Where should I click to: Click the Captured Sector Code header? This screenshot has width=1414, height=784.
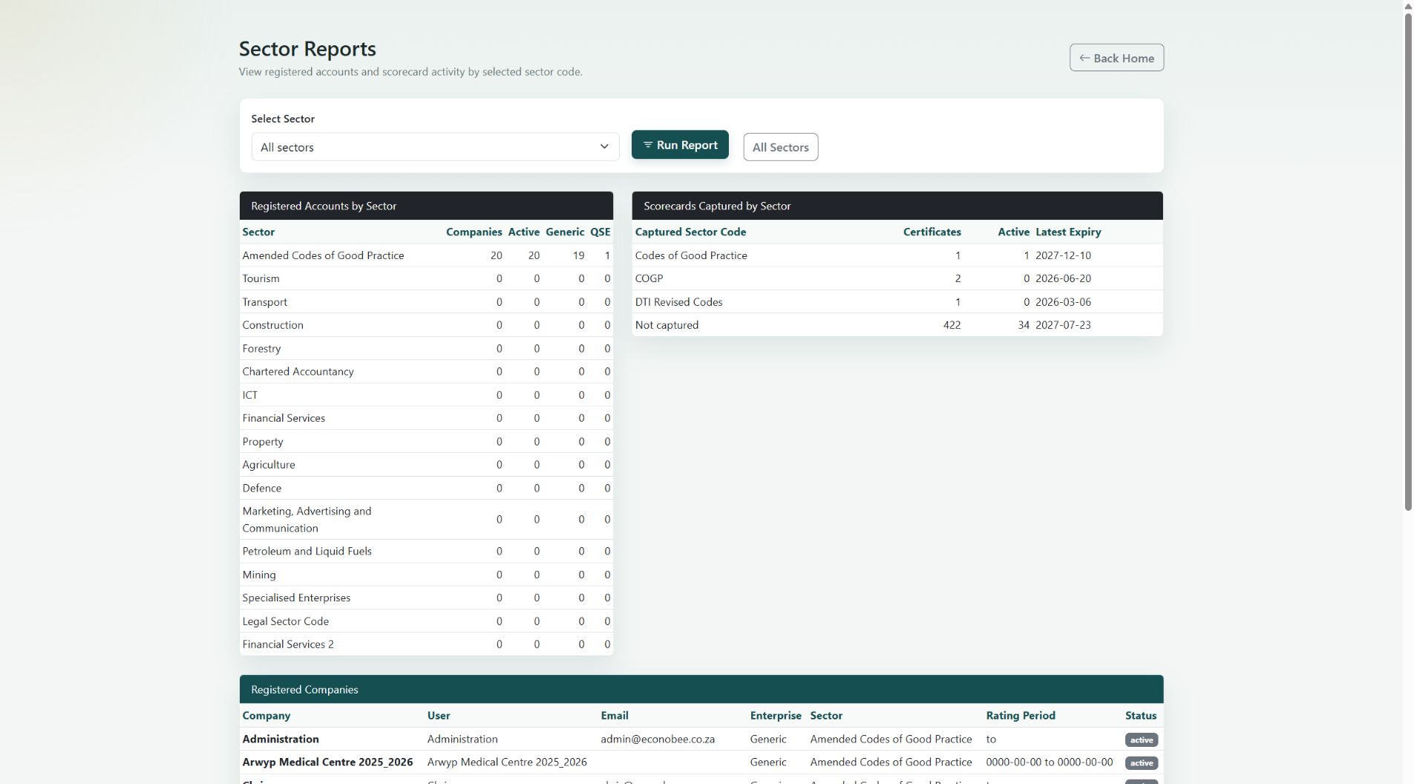pos(690,232)
